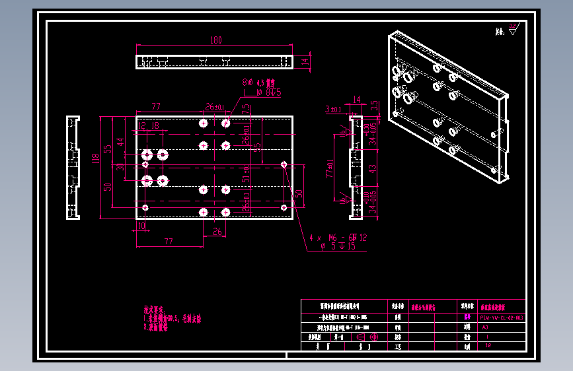Click the 18 horizontal dimension
The image size is (573, 371).
[x=155, y=125]
